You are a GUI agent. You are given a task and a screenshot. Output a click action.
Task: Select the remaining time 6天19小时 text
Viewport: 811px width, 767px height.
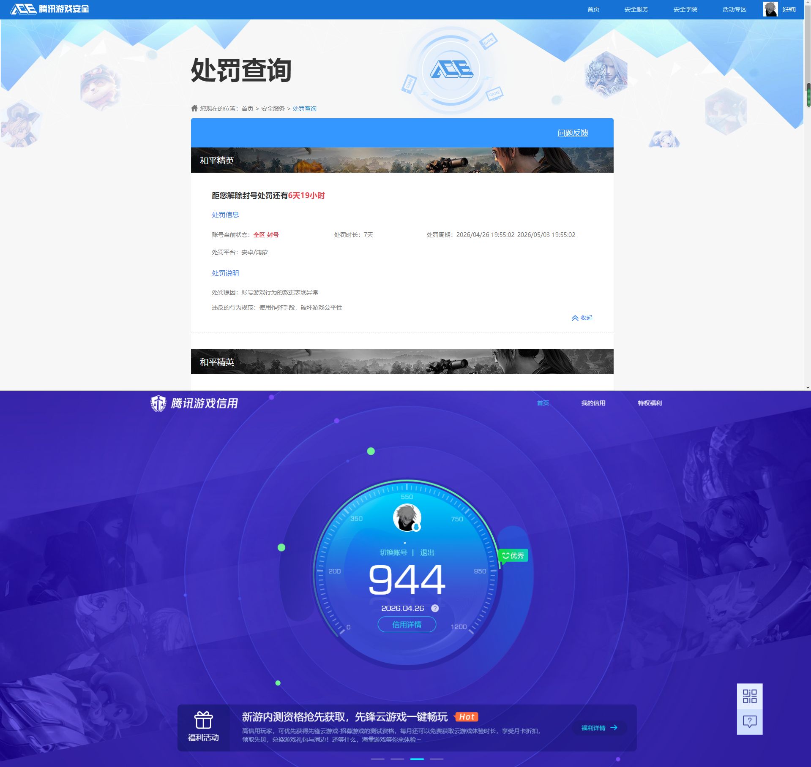click(306, 196)
